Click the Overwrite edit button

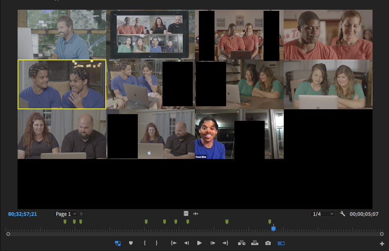coord(255,243)
